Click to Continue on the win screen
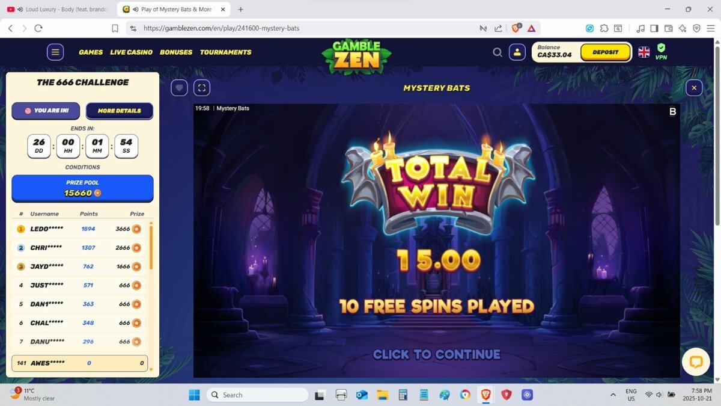721x406 pixels. point(436,355)
